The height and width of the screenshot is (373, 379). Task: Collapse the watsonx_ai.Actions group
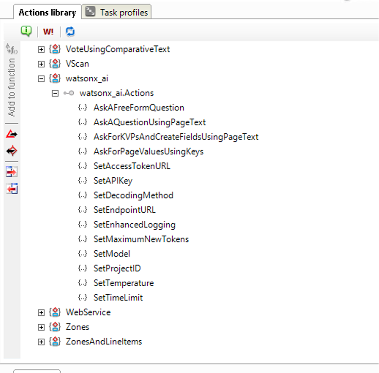tap(55, 93)
